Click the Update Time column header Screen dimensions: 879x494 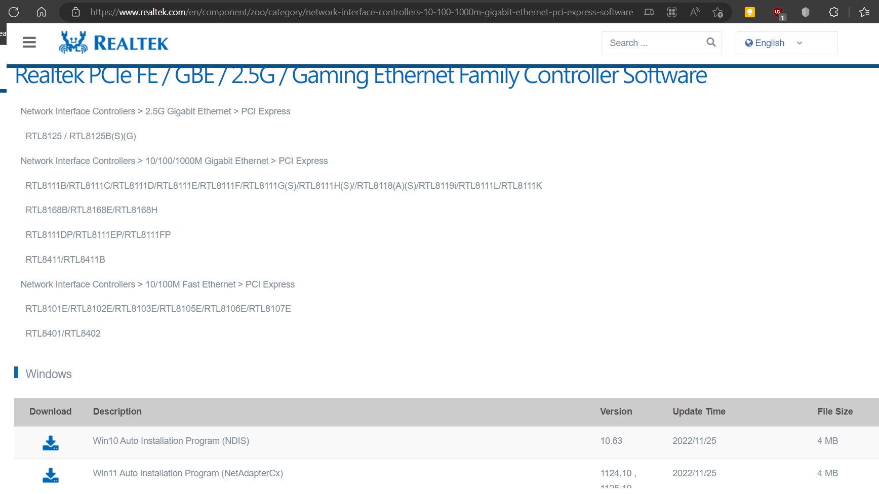699,411
